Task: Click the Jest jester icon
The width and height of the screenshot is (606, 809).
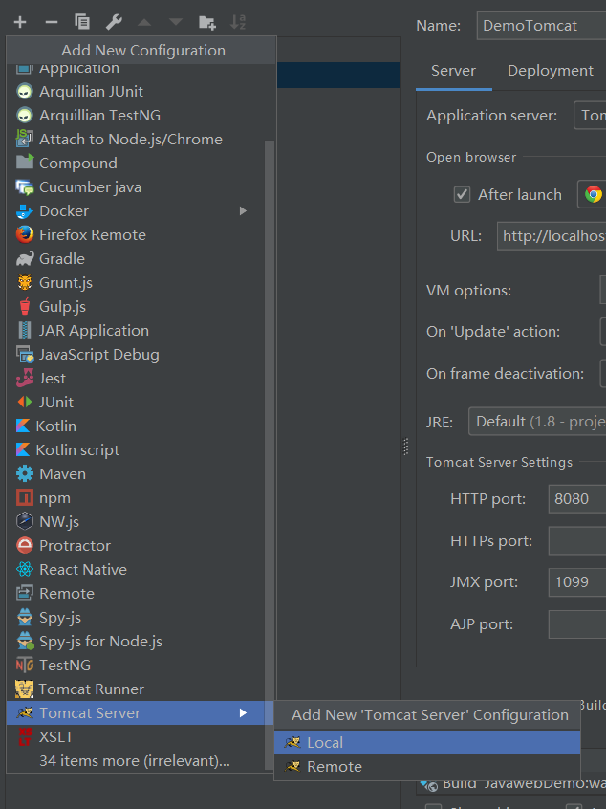Action: tap(24, 378)
